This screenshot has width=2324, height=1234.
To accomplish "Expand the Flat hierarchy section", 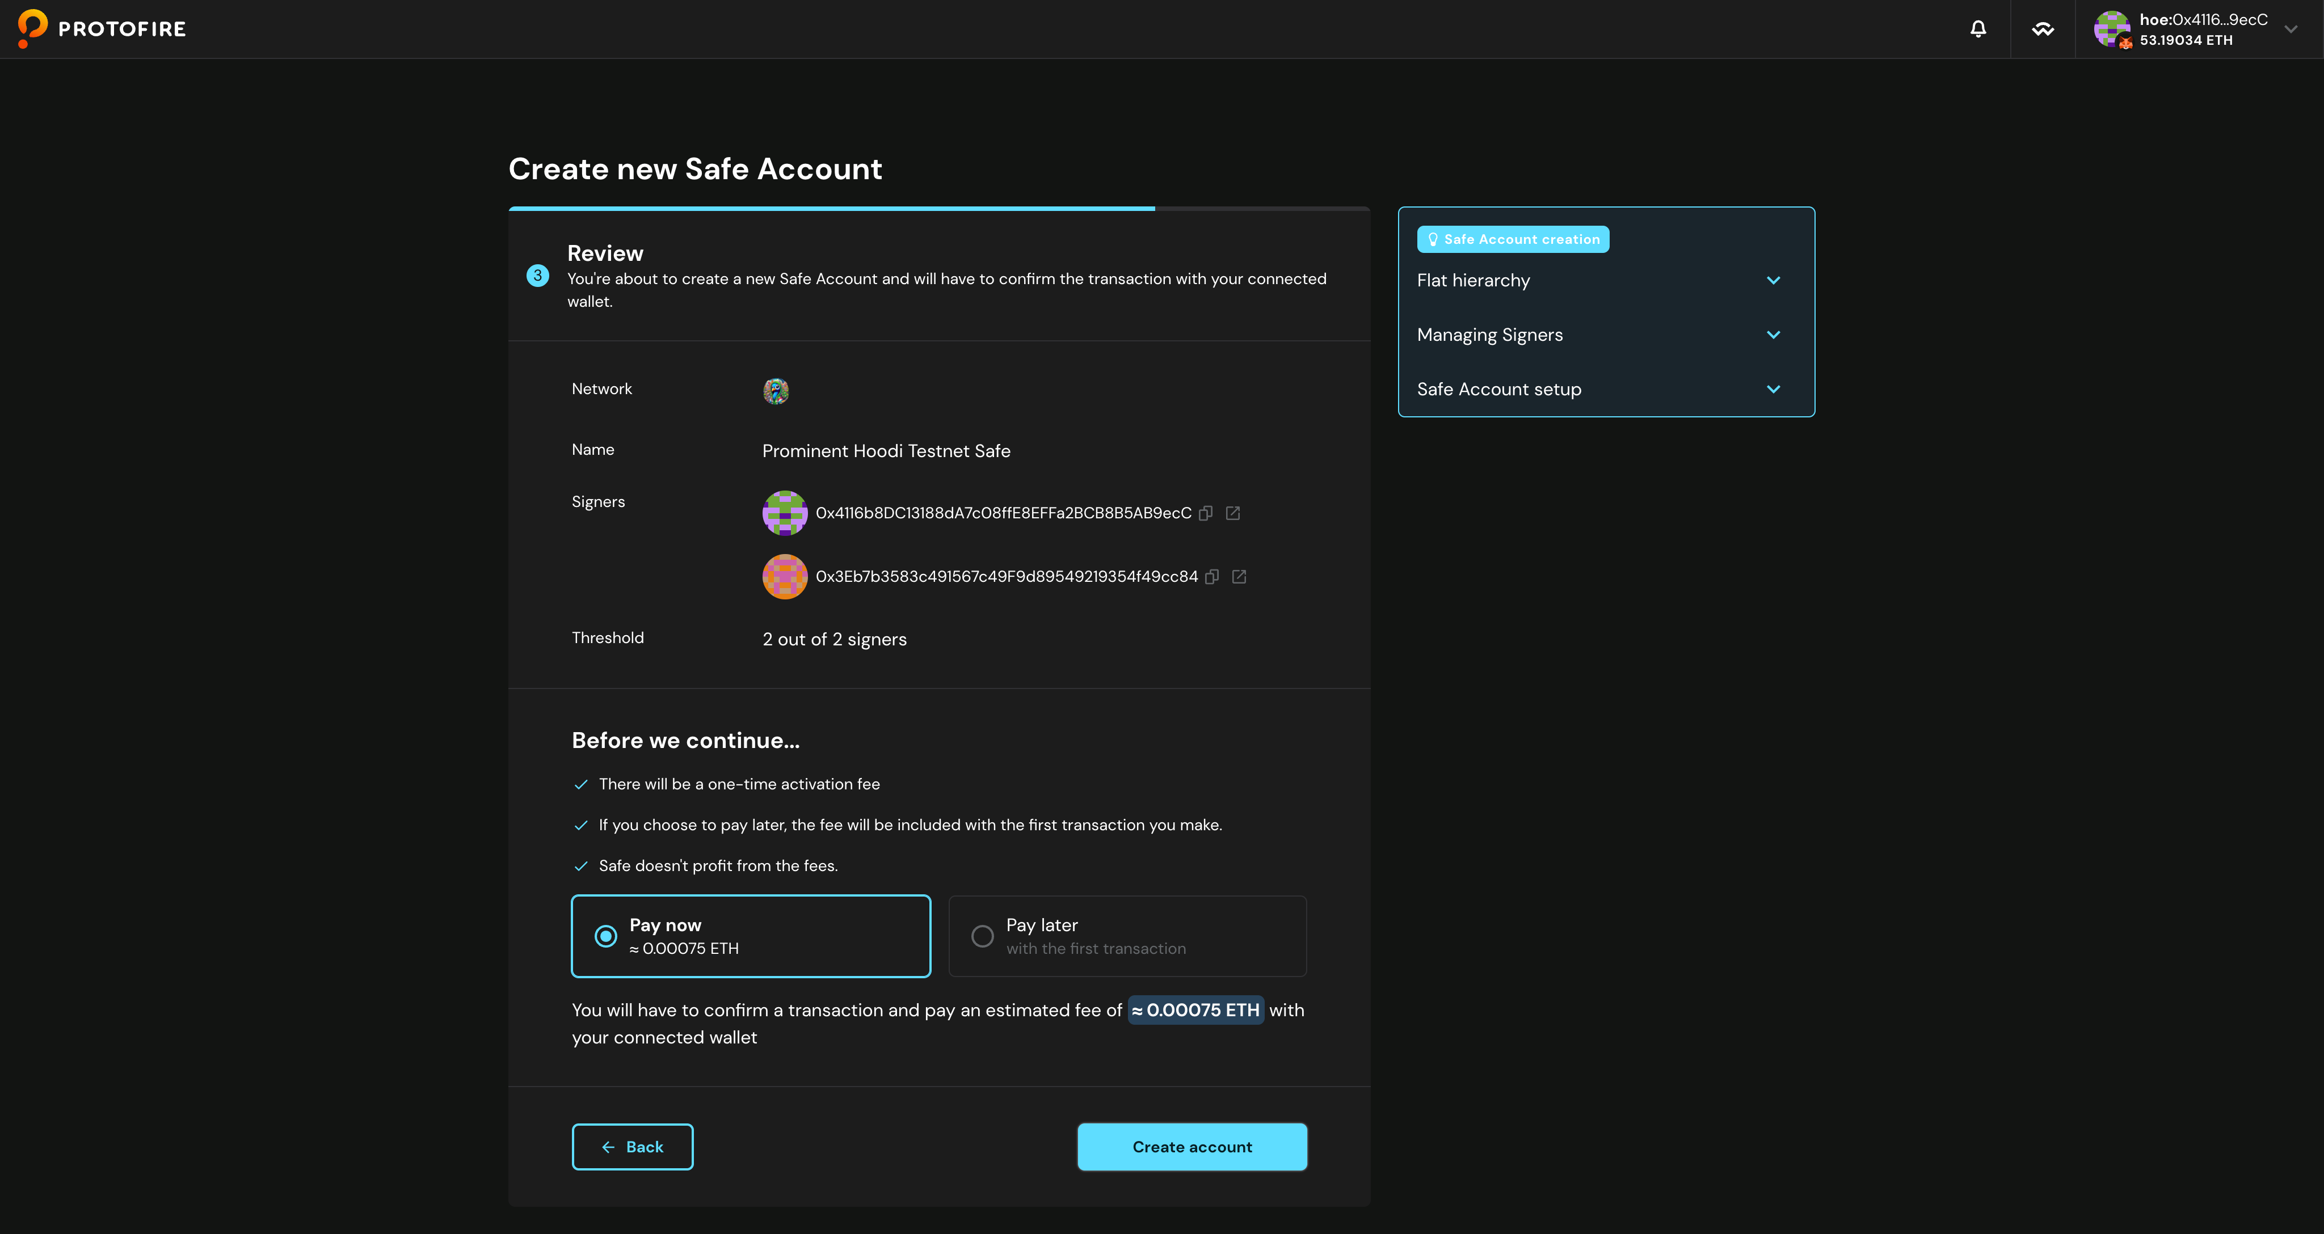I will 1605,281.
